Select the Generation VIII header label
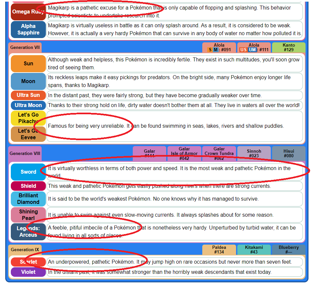The width and height of the screenshot is (317, 284). point(25,153)
